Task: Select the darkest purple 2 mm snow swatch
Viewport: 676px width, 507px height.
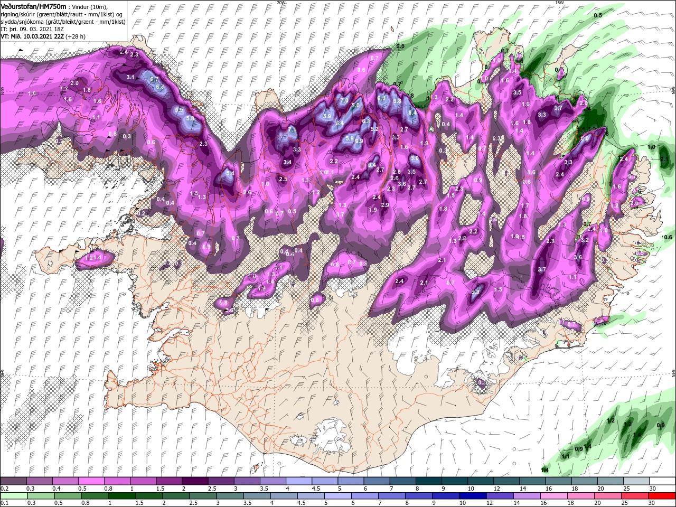Action: pos(194,481)
